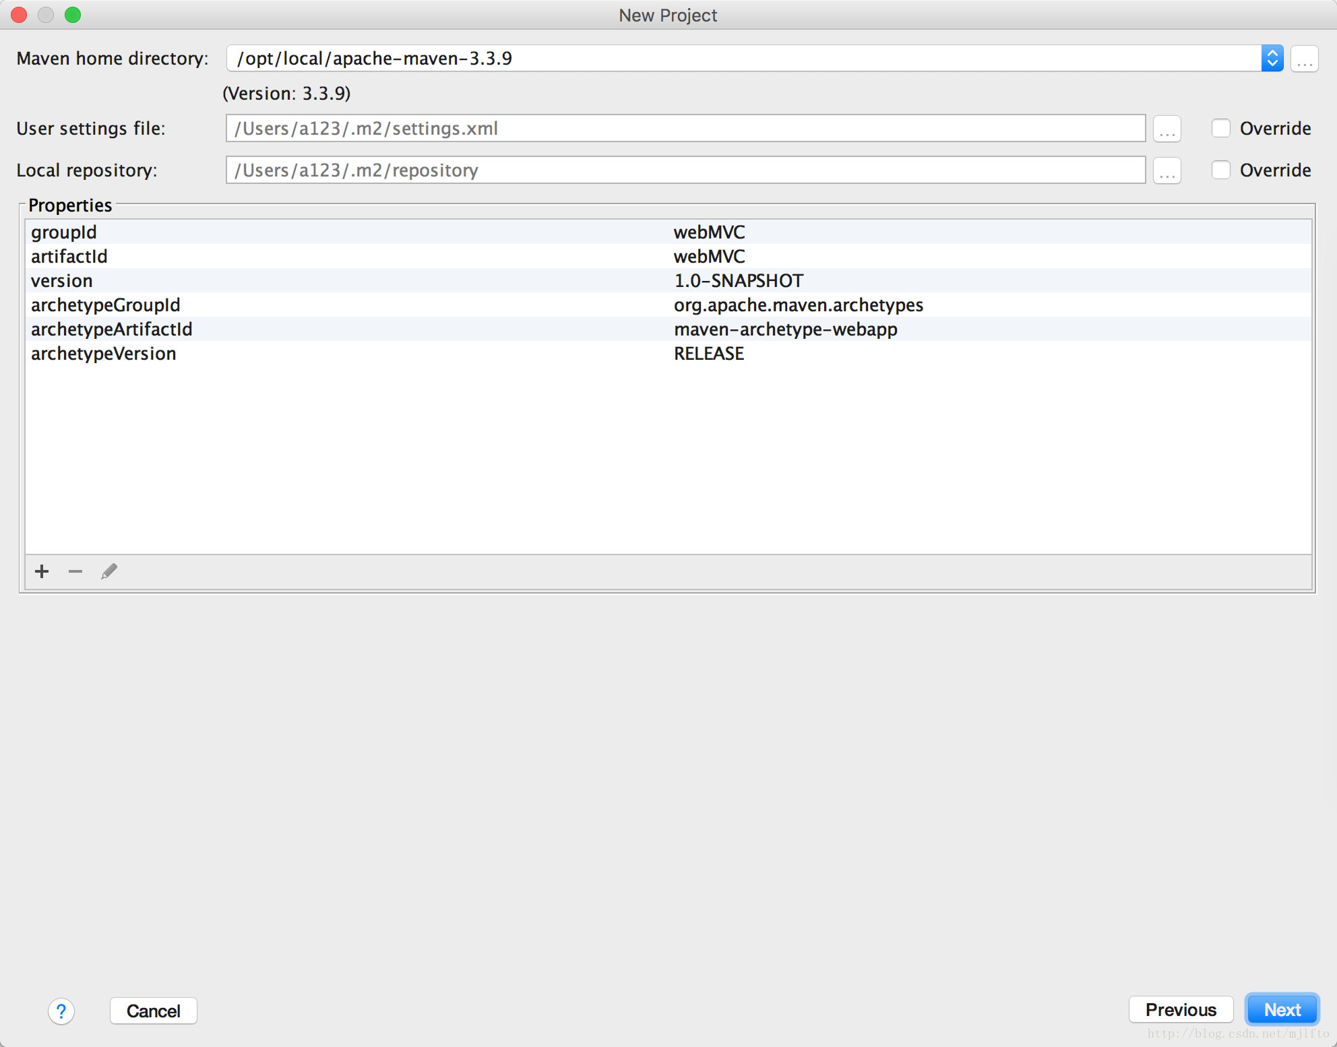Select the archetypeArtifactId property row
The height and width of the screenshot is (1047, 1337).
[668, 329]
